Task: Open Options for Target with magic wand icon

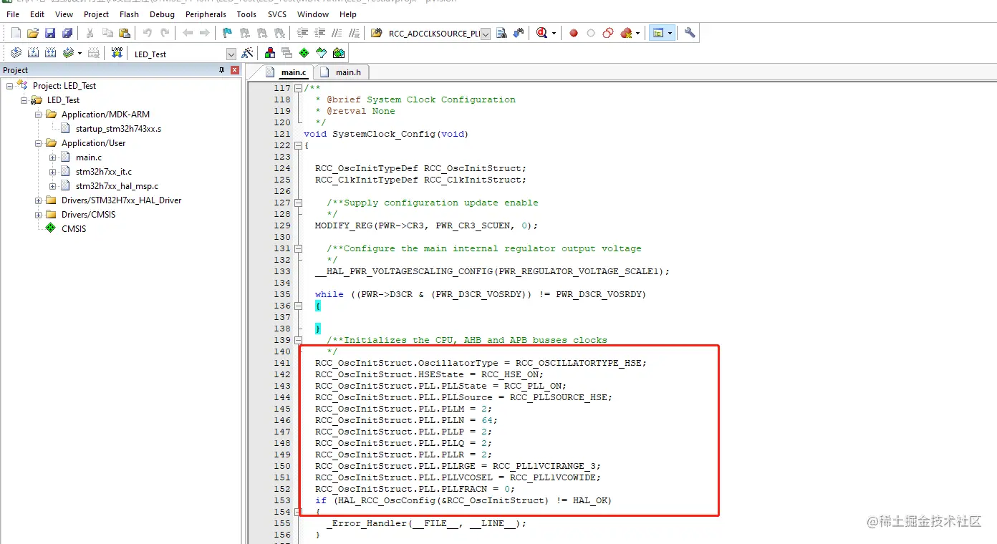Action: coord(247,53)
